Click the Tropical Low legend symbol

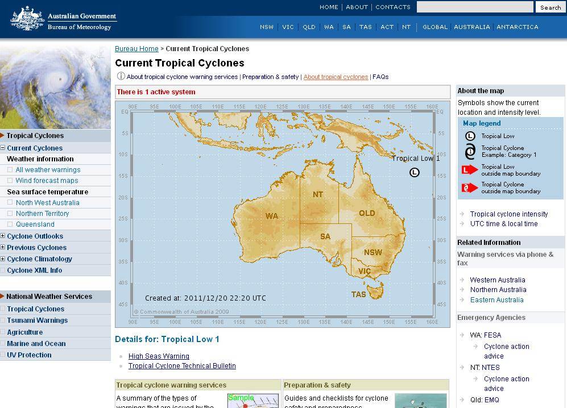470,136
